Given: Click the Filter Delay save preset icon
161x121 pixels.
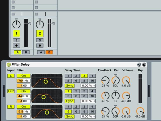Looking at the screenshot, I should pos(144,65).
